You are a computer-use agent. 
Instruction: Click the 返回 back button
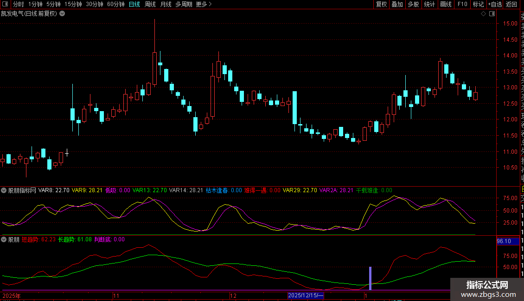[x=511, y=4]
